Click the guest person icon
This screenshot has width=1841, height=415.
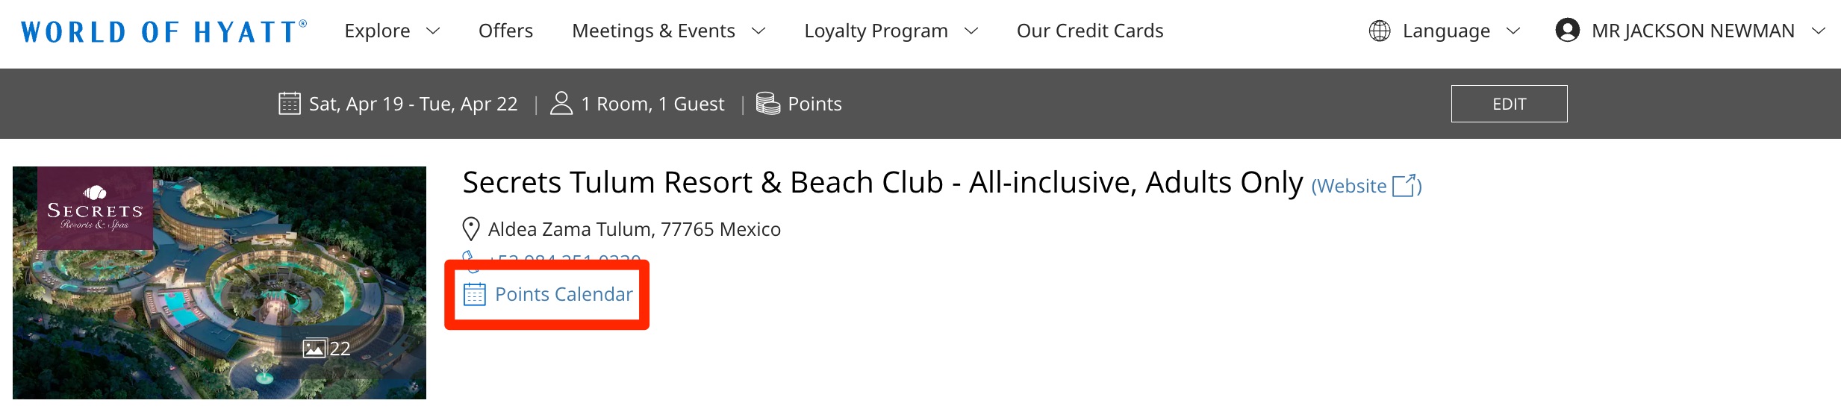click(x=561, y=104)
